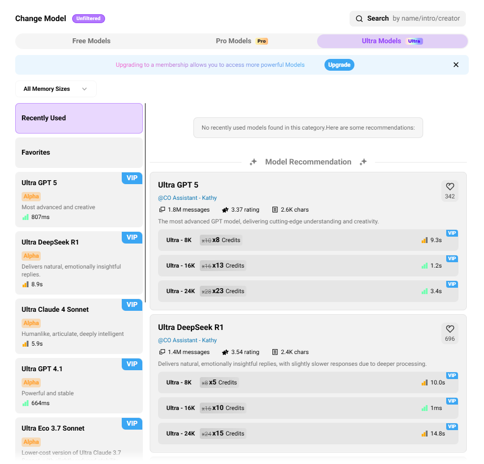Click latency bars icon beside 9.3s
The image size is (484, 464).
[x=425, y=240]
